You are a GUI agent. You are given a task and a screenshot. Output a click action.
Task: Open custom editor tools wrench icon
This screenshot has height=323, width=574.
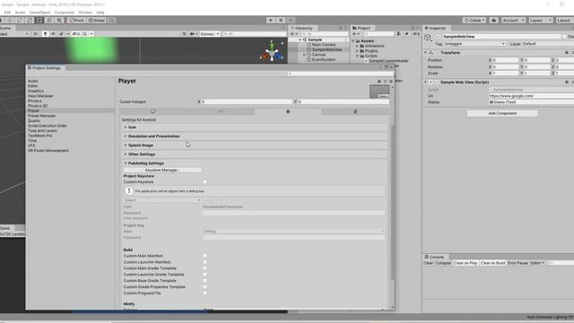tap(59, 20)
